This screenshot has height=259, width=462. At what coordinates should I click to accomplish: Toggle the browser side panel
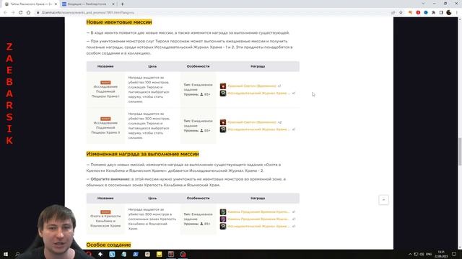pos(441,13)
